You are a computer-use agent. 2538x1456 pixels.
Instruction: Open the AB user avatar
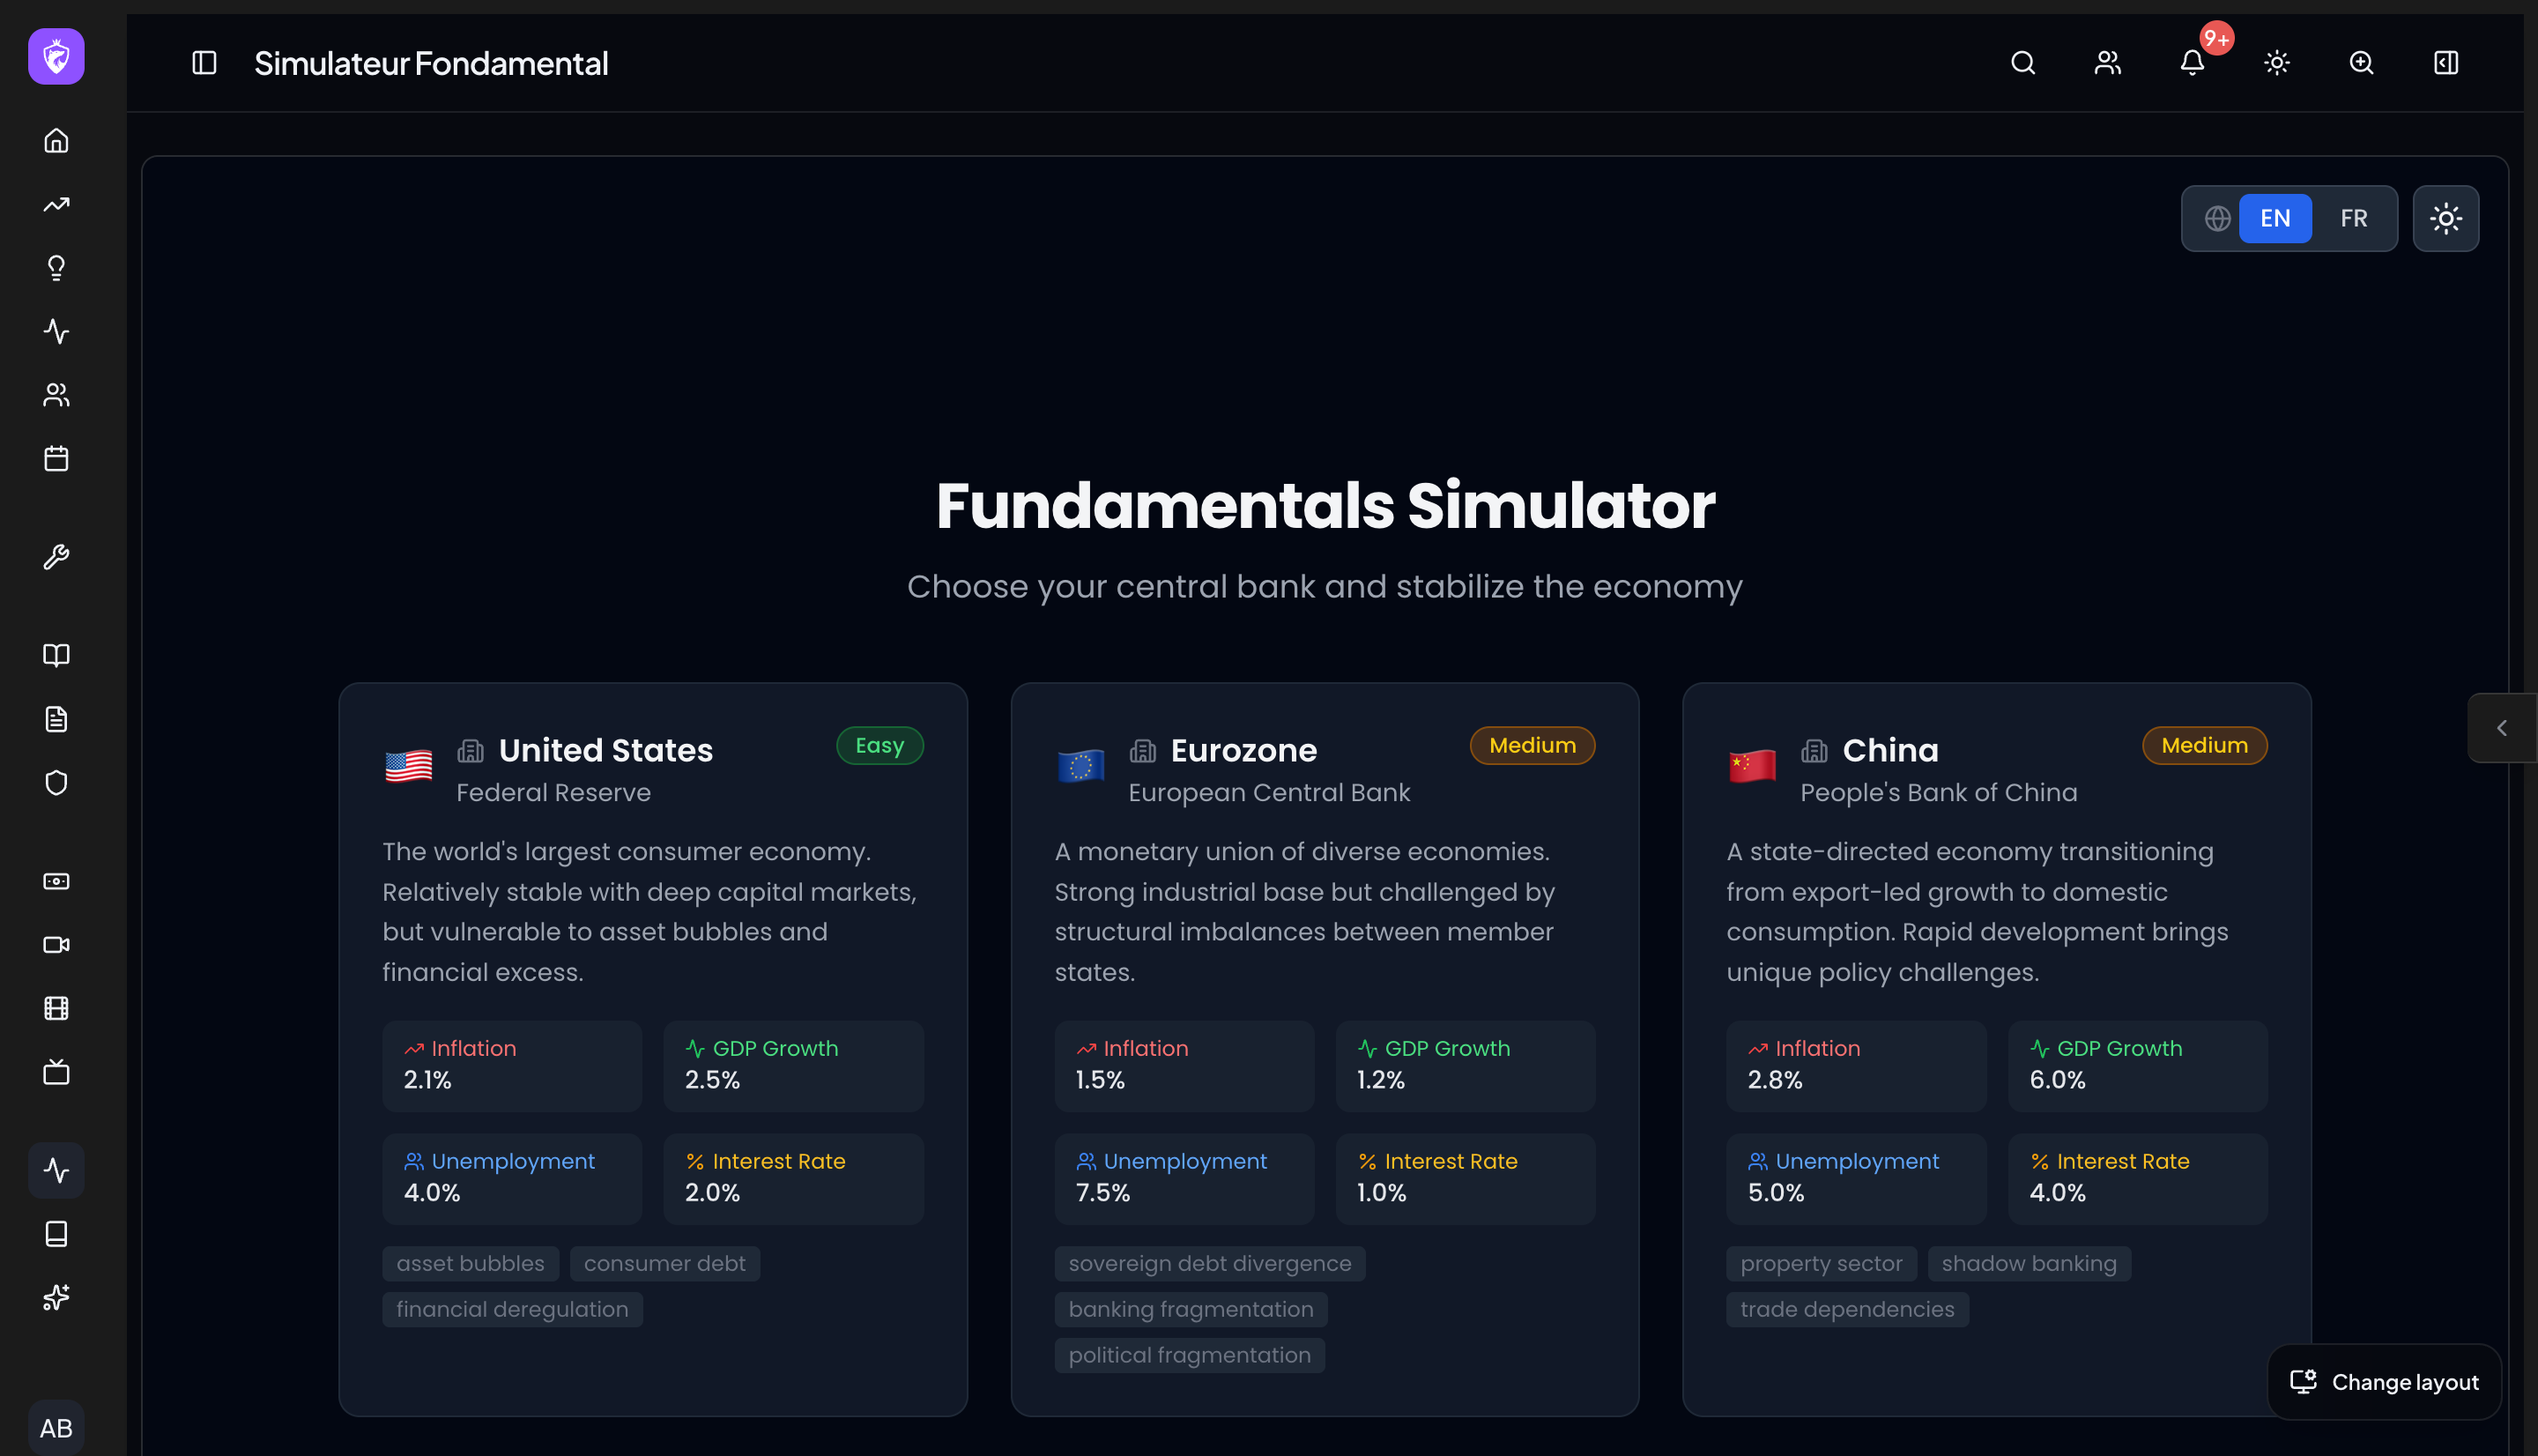[x=56, y=1427]
